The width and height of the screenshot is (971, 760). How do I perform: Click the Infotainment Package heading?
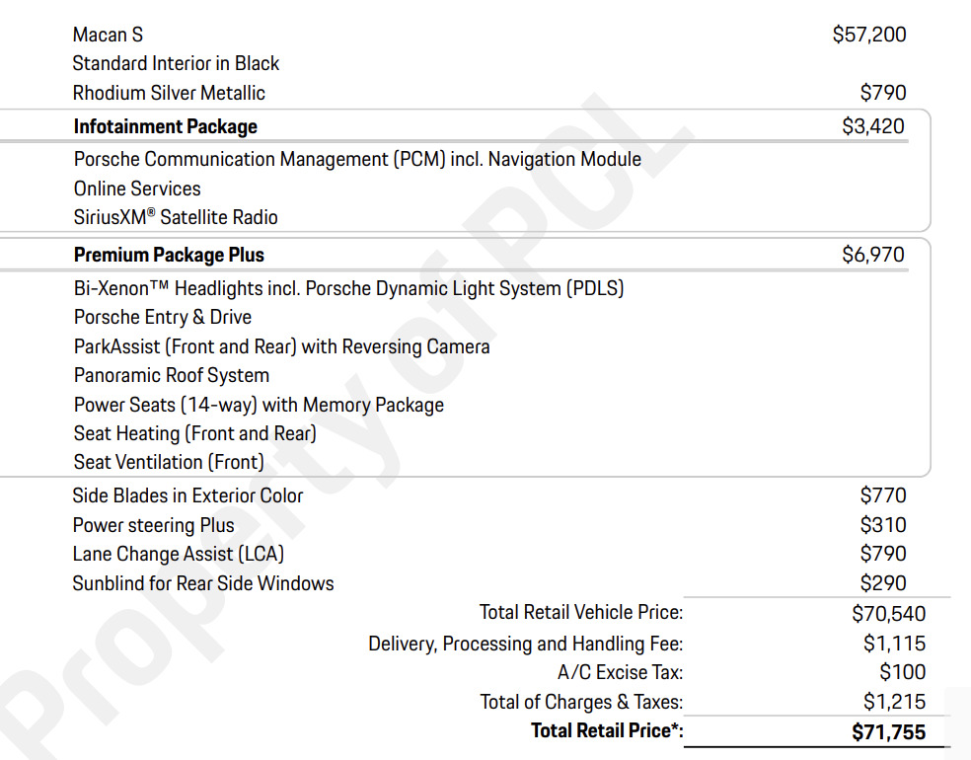(x=165, y=126)
